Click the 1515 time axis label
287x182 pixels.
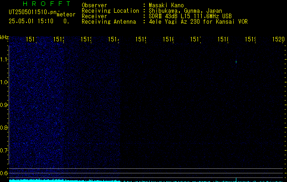(141, 39)
